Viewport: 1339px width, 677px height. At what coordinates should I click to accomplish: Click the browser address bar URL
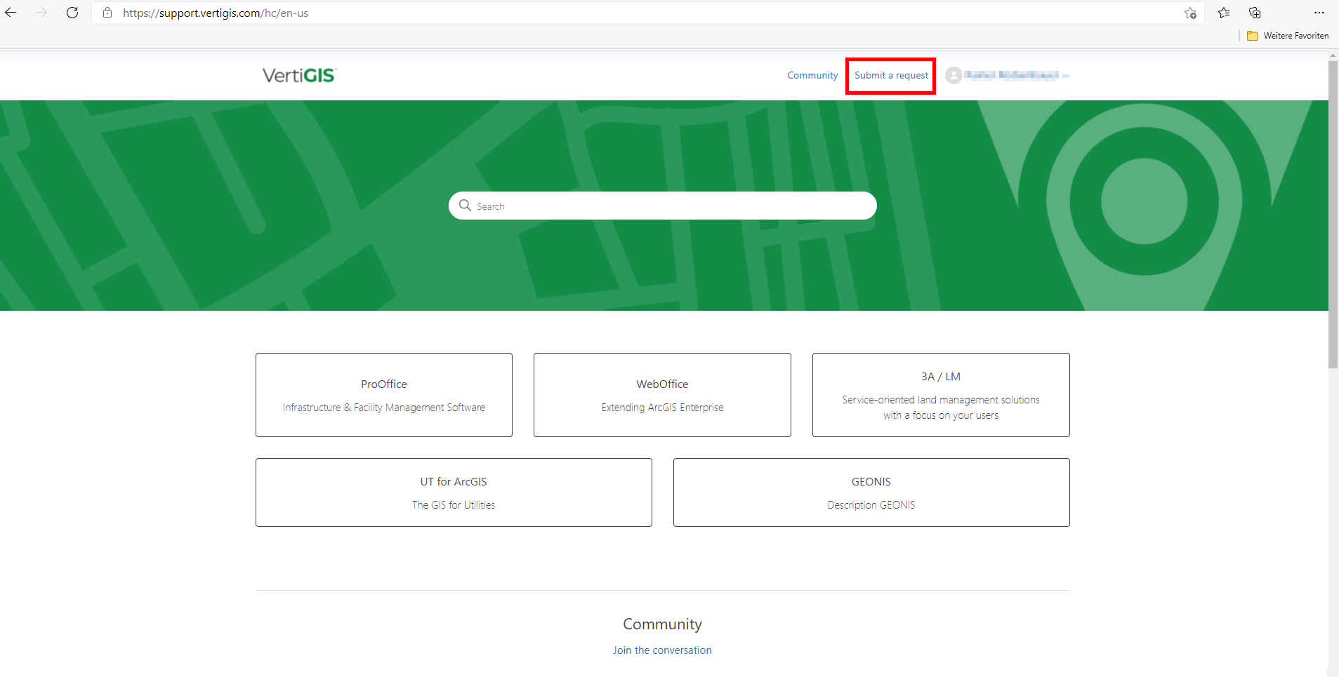click(x=216, y=13)
